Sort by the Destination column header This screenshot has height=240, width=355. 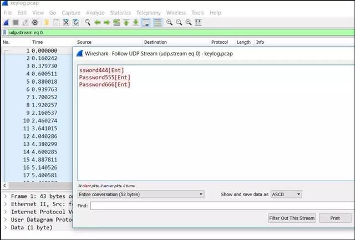click(176, 42)
